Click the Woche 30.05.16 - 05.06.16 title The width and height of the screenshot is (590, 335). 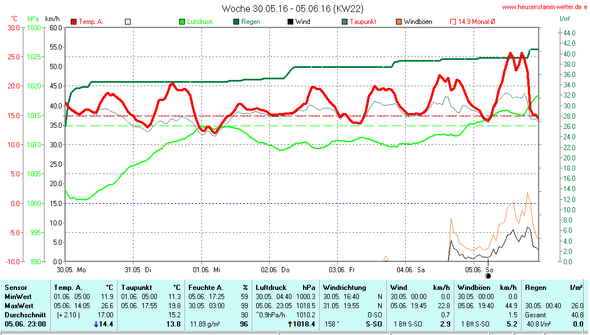[292, 9]
